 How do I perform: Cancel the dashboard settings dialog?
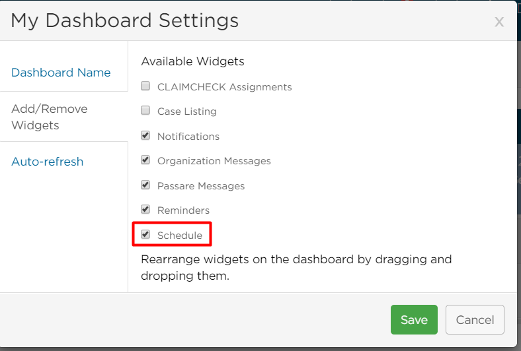point(475,319)
